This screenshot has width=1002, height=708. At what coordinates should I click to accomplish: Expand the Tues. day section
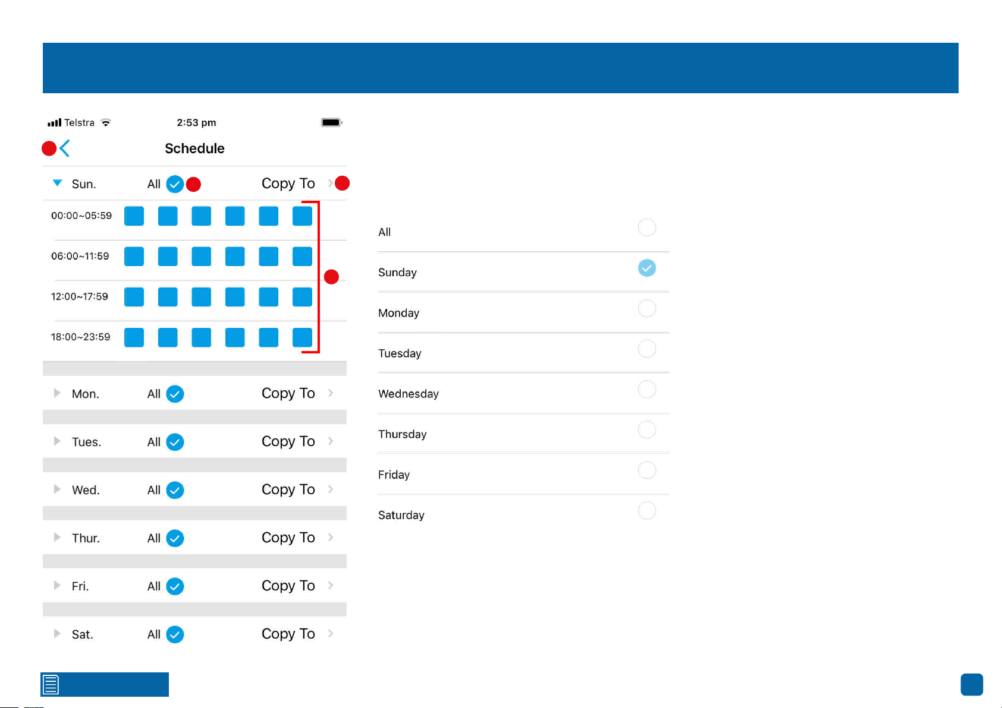(x=57, y=441)
